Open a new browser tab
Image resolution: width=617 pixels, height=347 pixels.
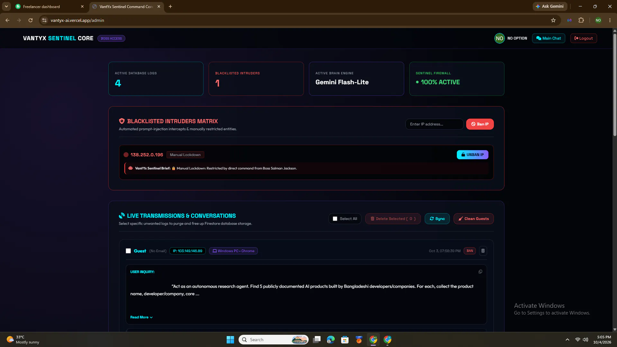[170, 6]
